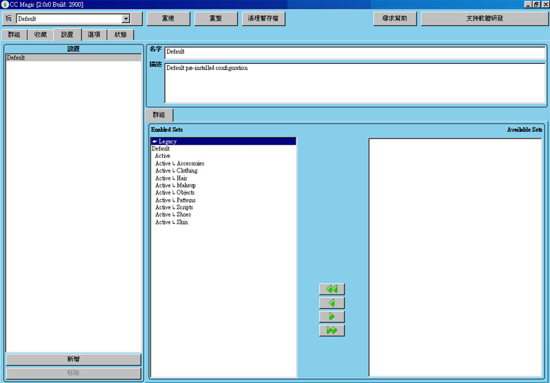Click the single-left green arrow icon

tap(332, 303)
